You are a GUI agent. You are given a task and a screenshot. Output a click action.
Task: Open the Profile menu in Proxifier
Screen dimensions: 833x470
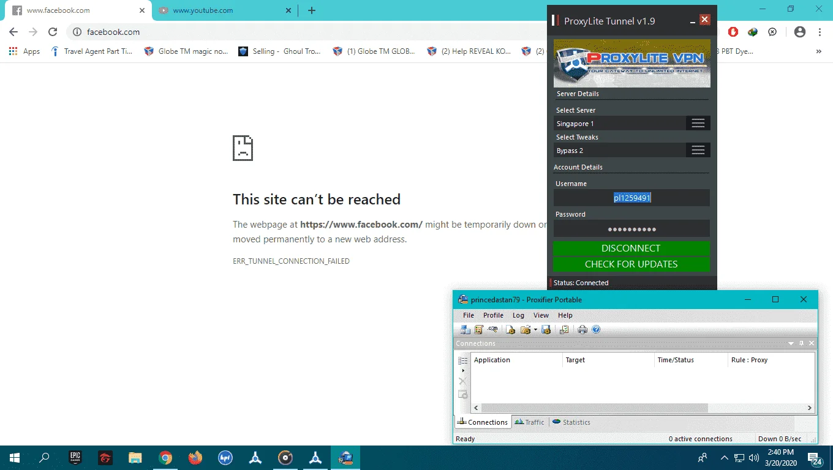493,315
